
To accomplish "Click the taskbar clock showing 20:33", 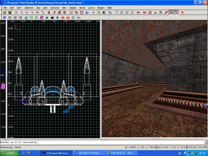I will [x=202, y=153].
